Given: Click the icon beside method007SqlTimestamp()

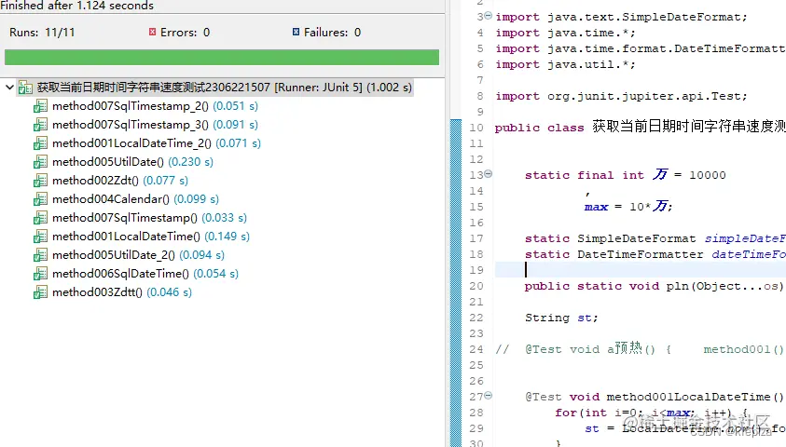Looking at the screenshot, I should pyautogui.click(x=41, y=218).
